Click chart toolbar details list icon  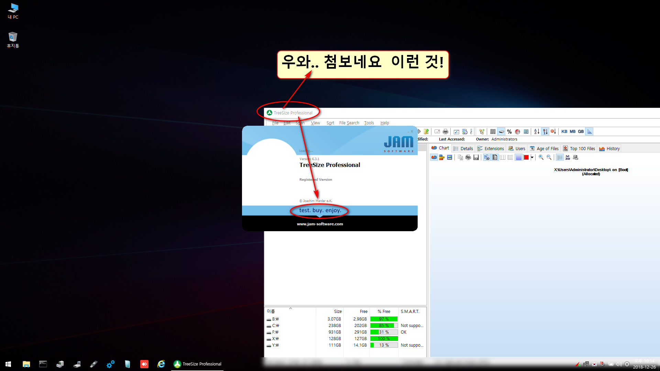(x=560, y=157)
